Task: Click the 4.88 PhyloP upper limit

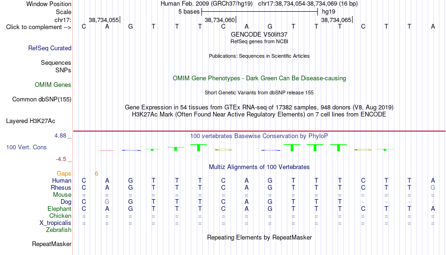Action: pyautogui.click(x=60, y=136)
